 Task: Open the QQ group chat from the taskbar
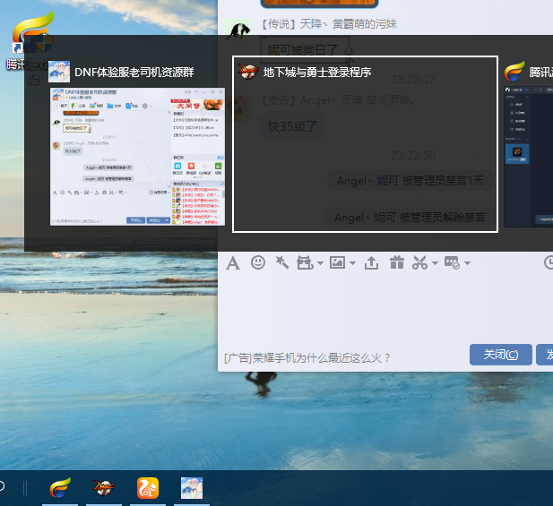(192, 488)
